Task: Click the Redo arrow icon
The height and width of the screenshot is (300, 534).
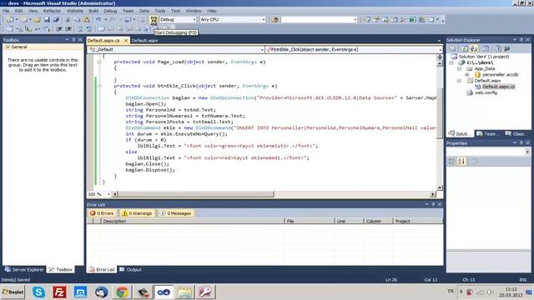Action: pyautogui.click(x=113, y=20)
